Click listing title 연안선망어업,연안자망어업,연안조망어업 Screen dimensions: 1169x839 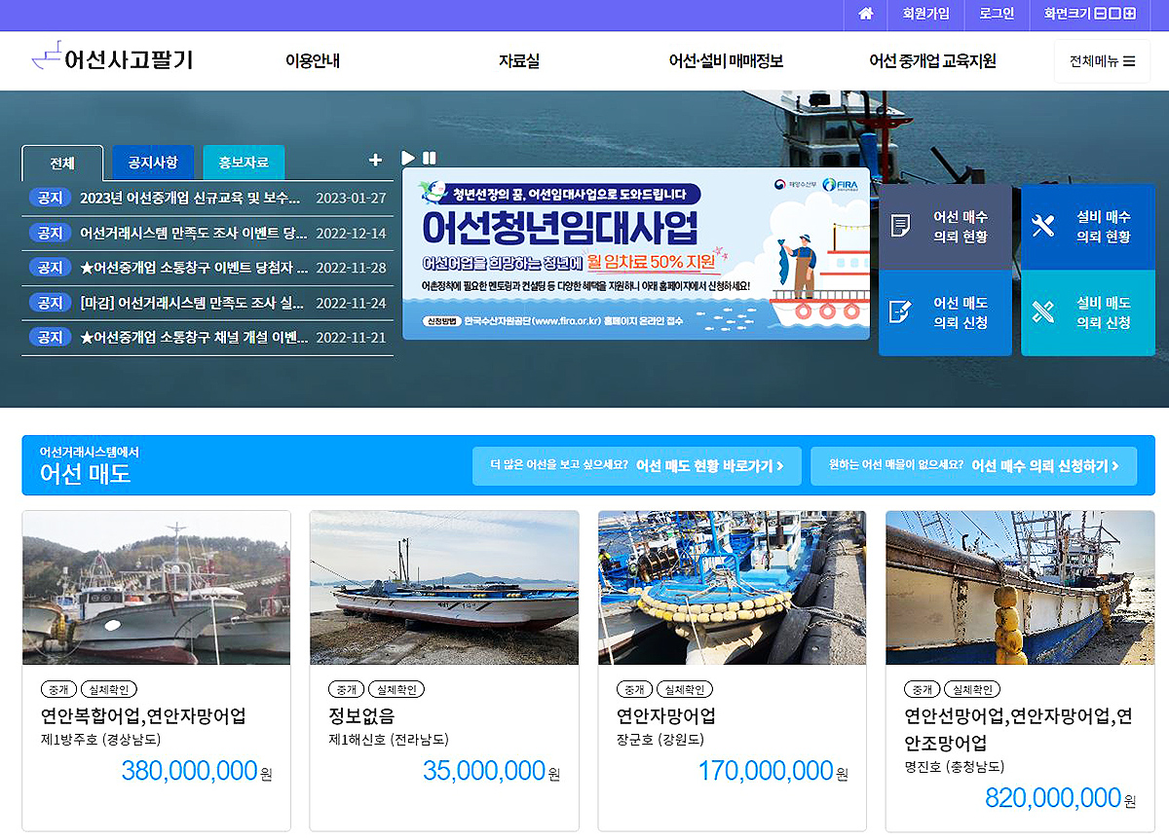tap(1019, 730)
